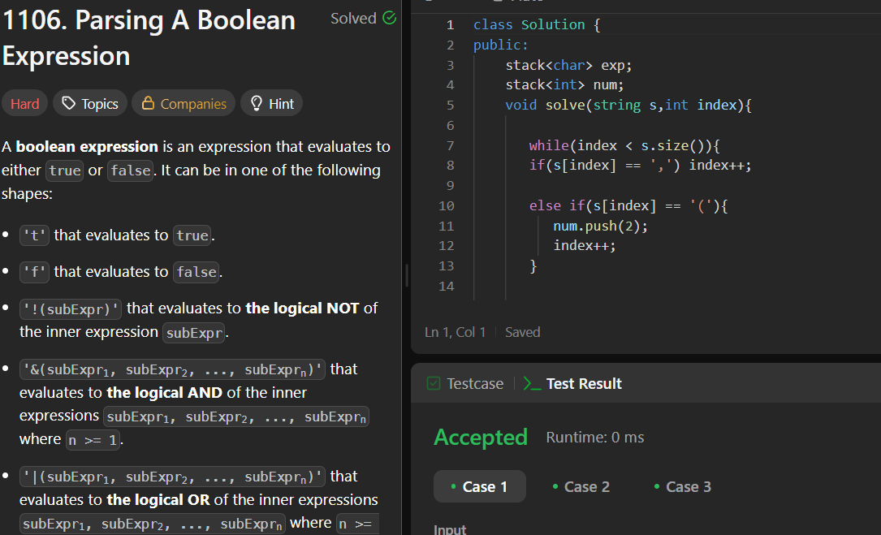
Task: Click the green Solved checkmark icon
Action: (390, 18)
